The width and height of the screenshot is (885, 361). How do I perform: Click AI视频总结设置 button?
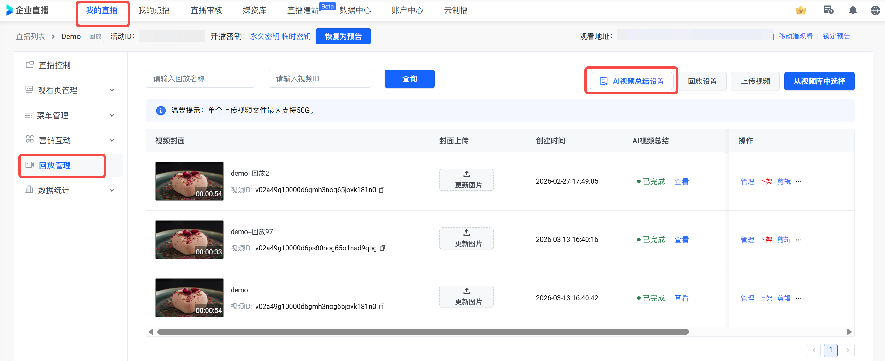(631, 81)
